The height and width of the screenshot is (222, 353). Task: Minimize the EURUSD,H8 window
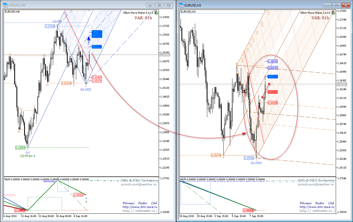tap(150, 5)
